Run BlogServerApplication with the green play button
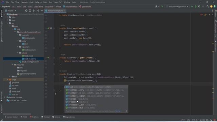Viewport: 217px width, 122px height. point(192,6)
